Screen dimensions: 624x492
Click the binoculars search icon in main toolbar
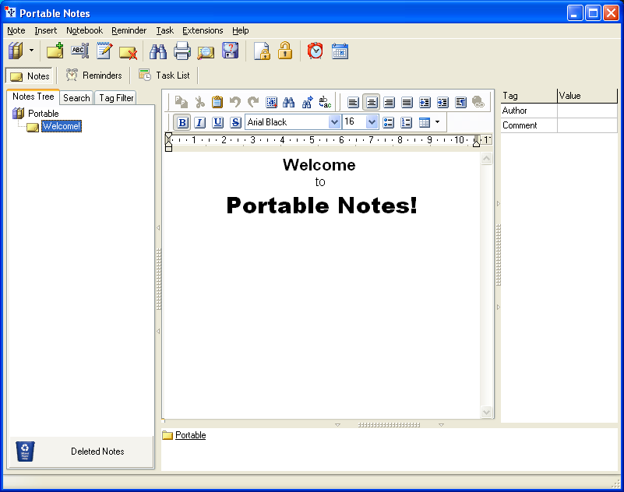[x=158, y=51]
